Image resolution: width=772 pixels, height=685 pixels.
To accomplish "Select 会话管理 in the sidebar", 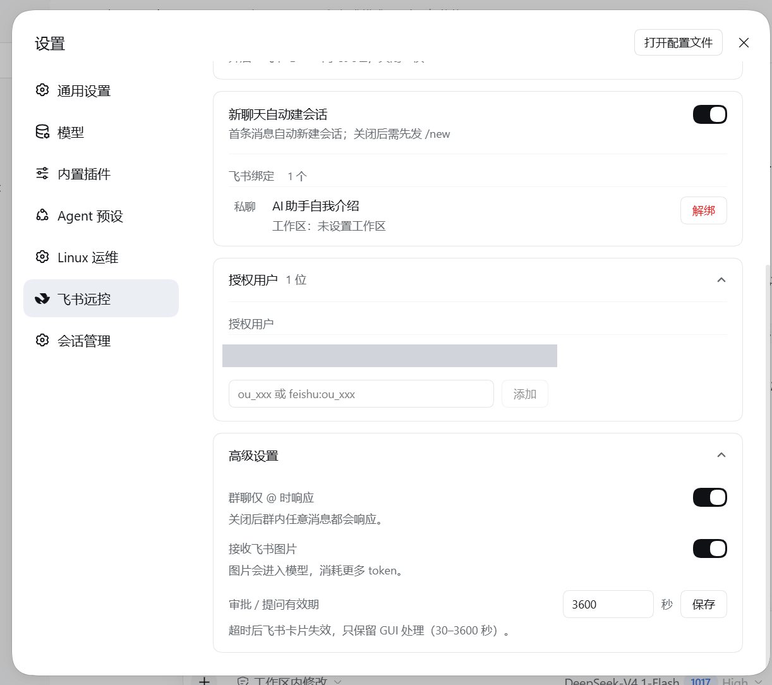I will point(101,341).
